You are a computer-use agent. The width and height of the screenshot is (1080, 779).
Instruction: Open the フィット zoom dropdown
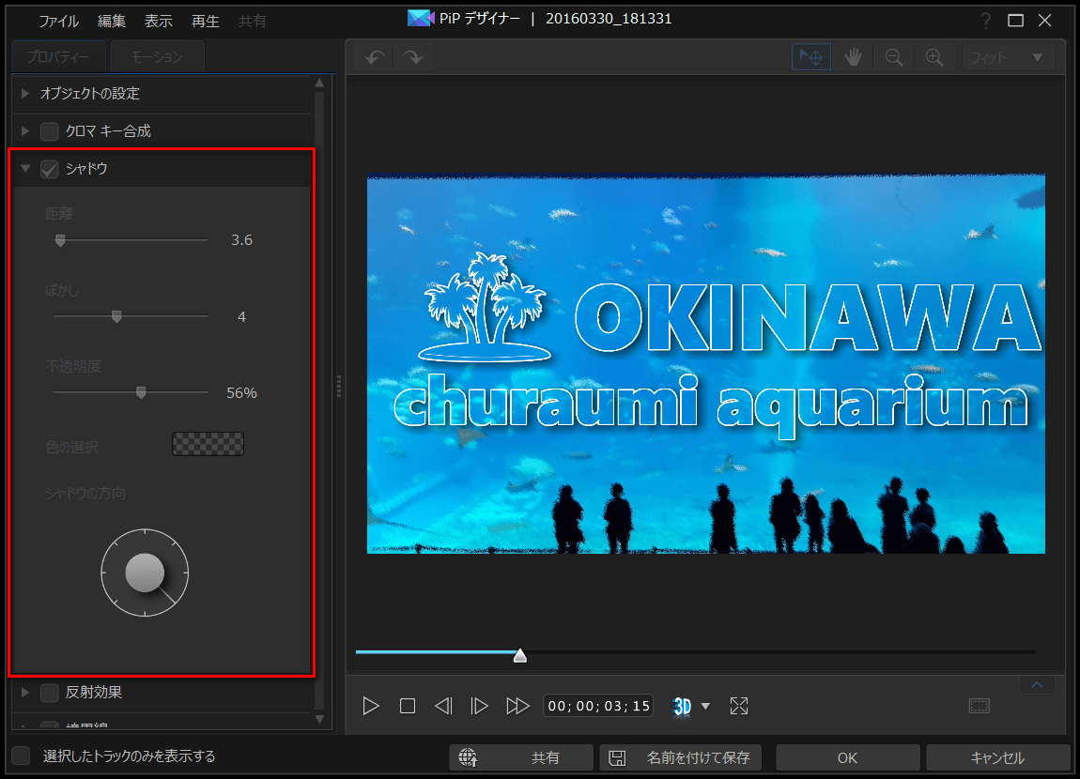click(1009, 58)
